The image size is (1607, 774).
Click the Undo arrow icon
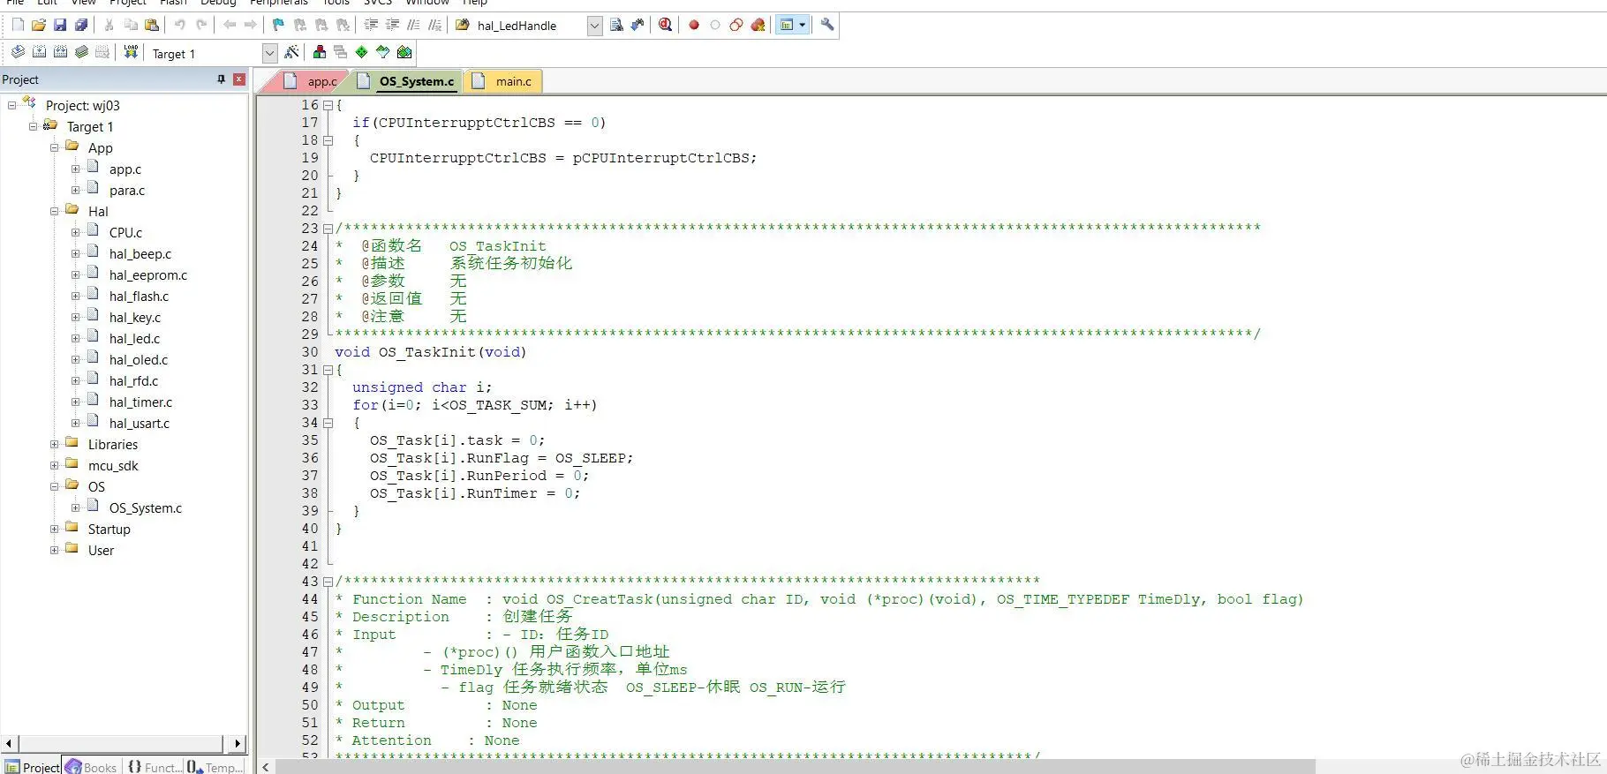[x=180, y=25]
